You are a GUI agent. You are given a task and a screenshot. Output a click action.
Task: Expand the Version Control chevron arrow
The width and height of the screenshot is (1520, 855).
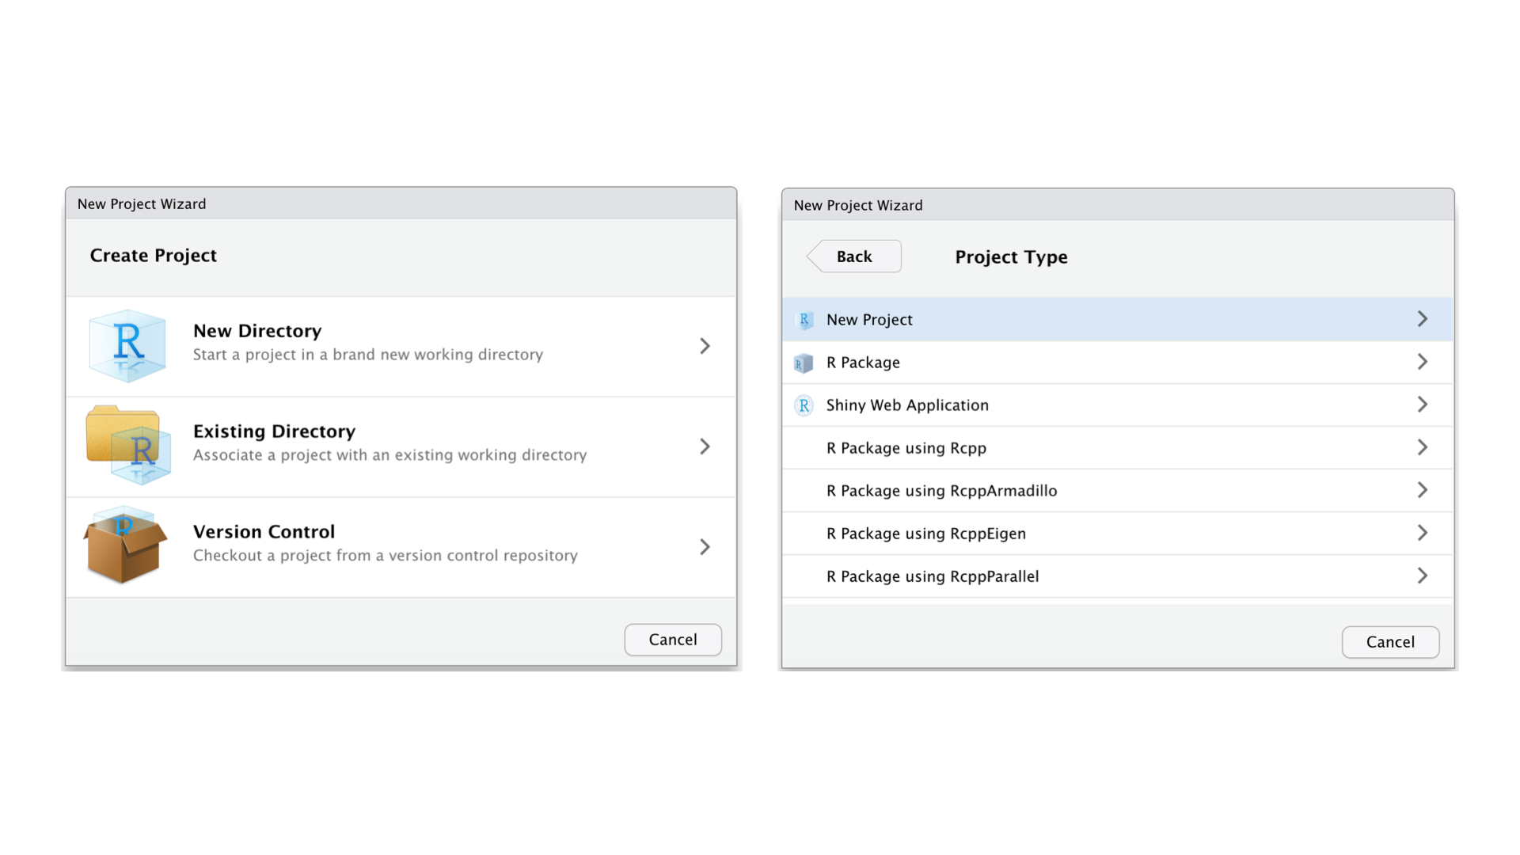tap(705, 547)
